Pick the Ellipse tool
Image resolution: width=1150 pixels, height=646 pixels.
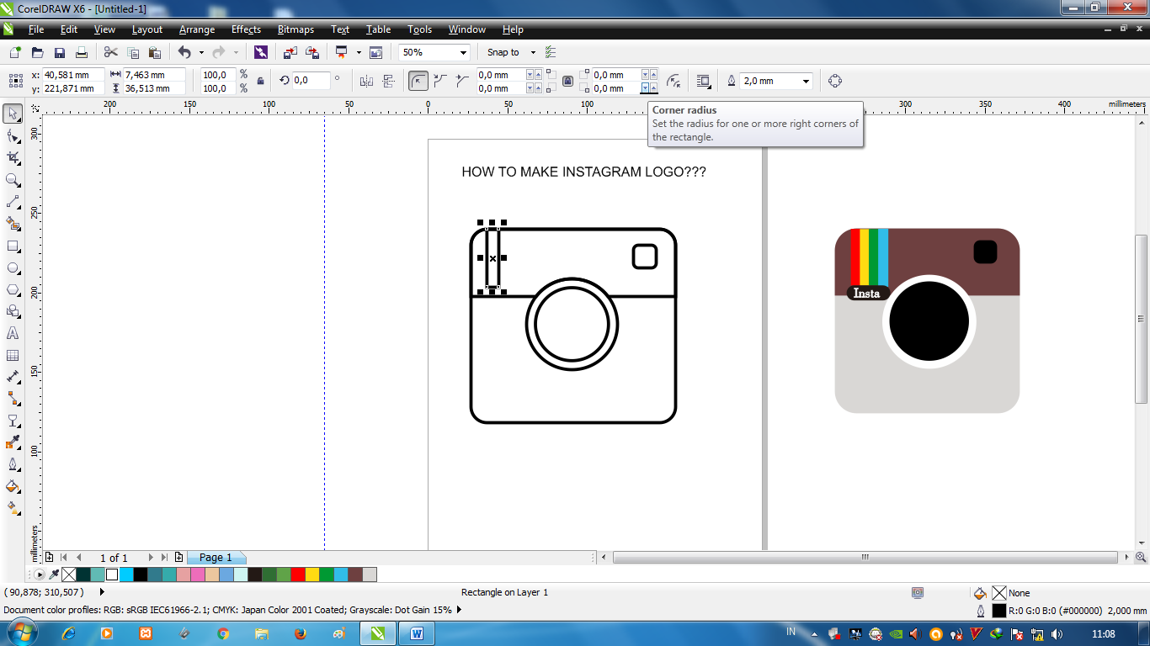(13, 267)
